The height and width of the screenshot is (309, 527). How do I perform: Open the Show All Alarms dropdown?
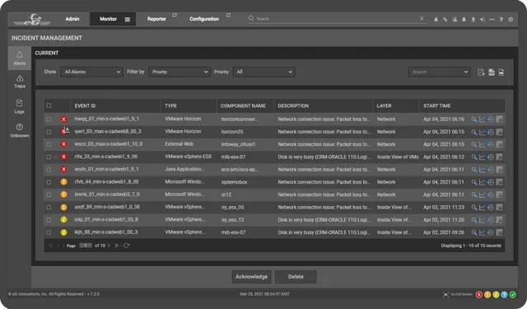[x=91, y=72]
